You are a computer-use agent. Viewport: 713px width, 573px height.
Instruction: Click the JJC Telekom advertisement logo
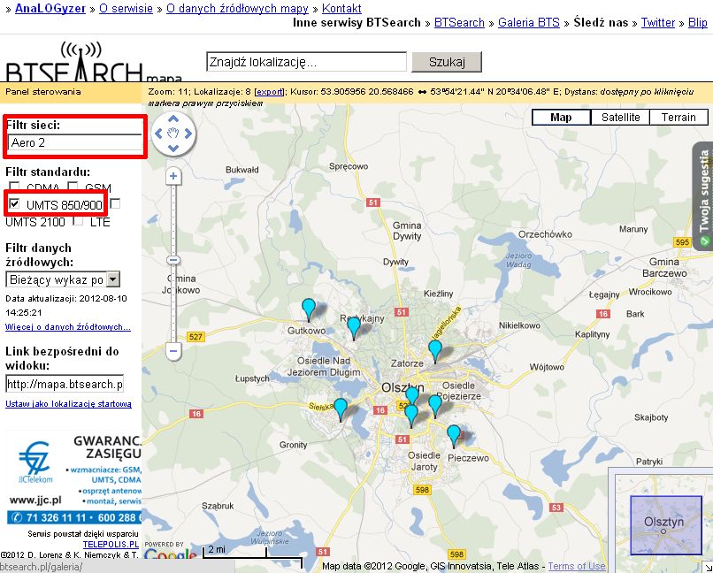coord(35,462)
